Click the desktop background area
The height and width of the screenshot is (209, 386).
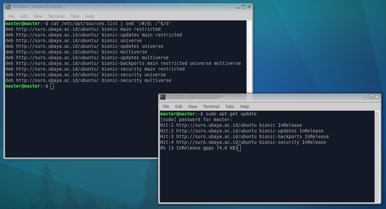pyautogui.click(x=318, y=50)
